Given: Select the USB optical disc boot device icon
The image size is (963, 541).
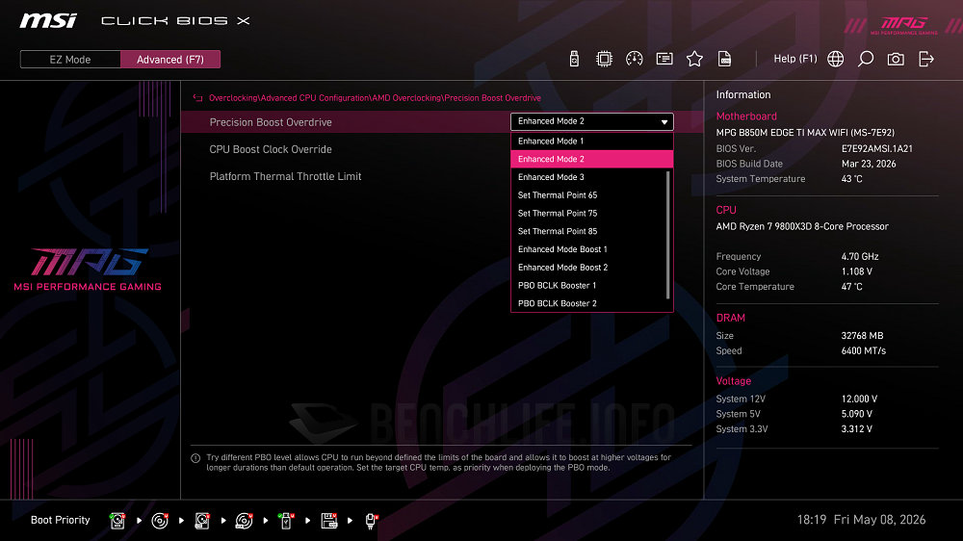Looking at the screenshot, I should (x=244, y=521).
